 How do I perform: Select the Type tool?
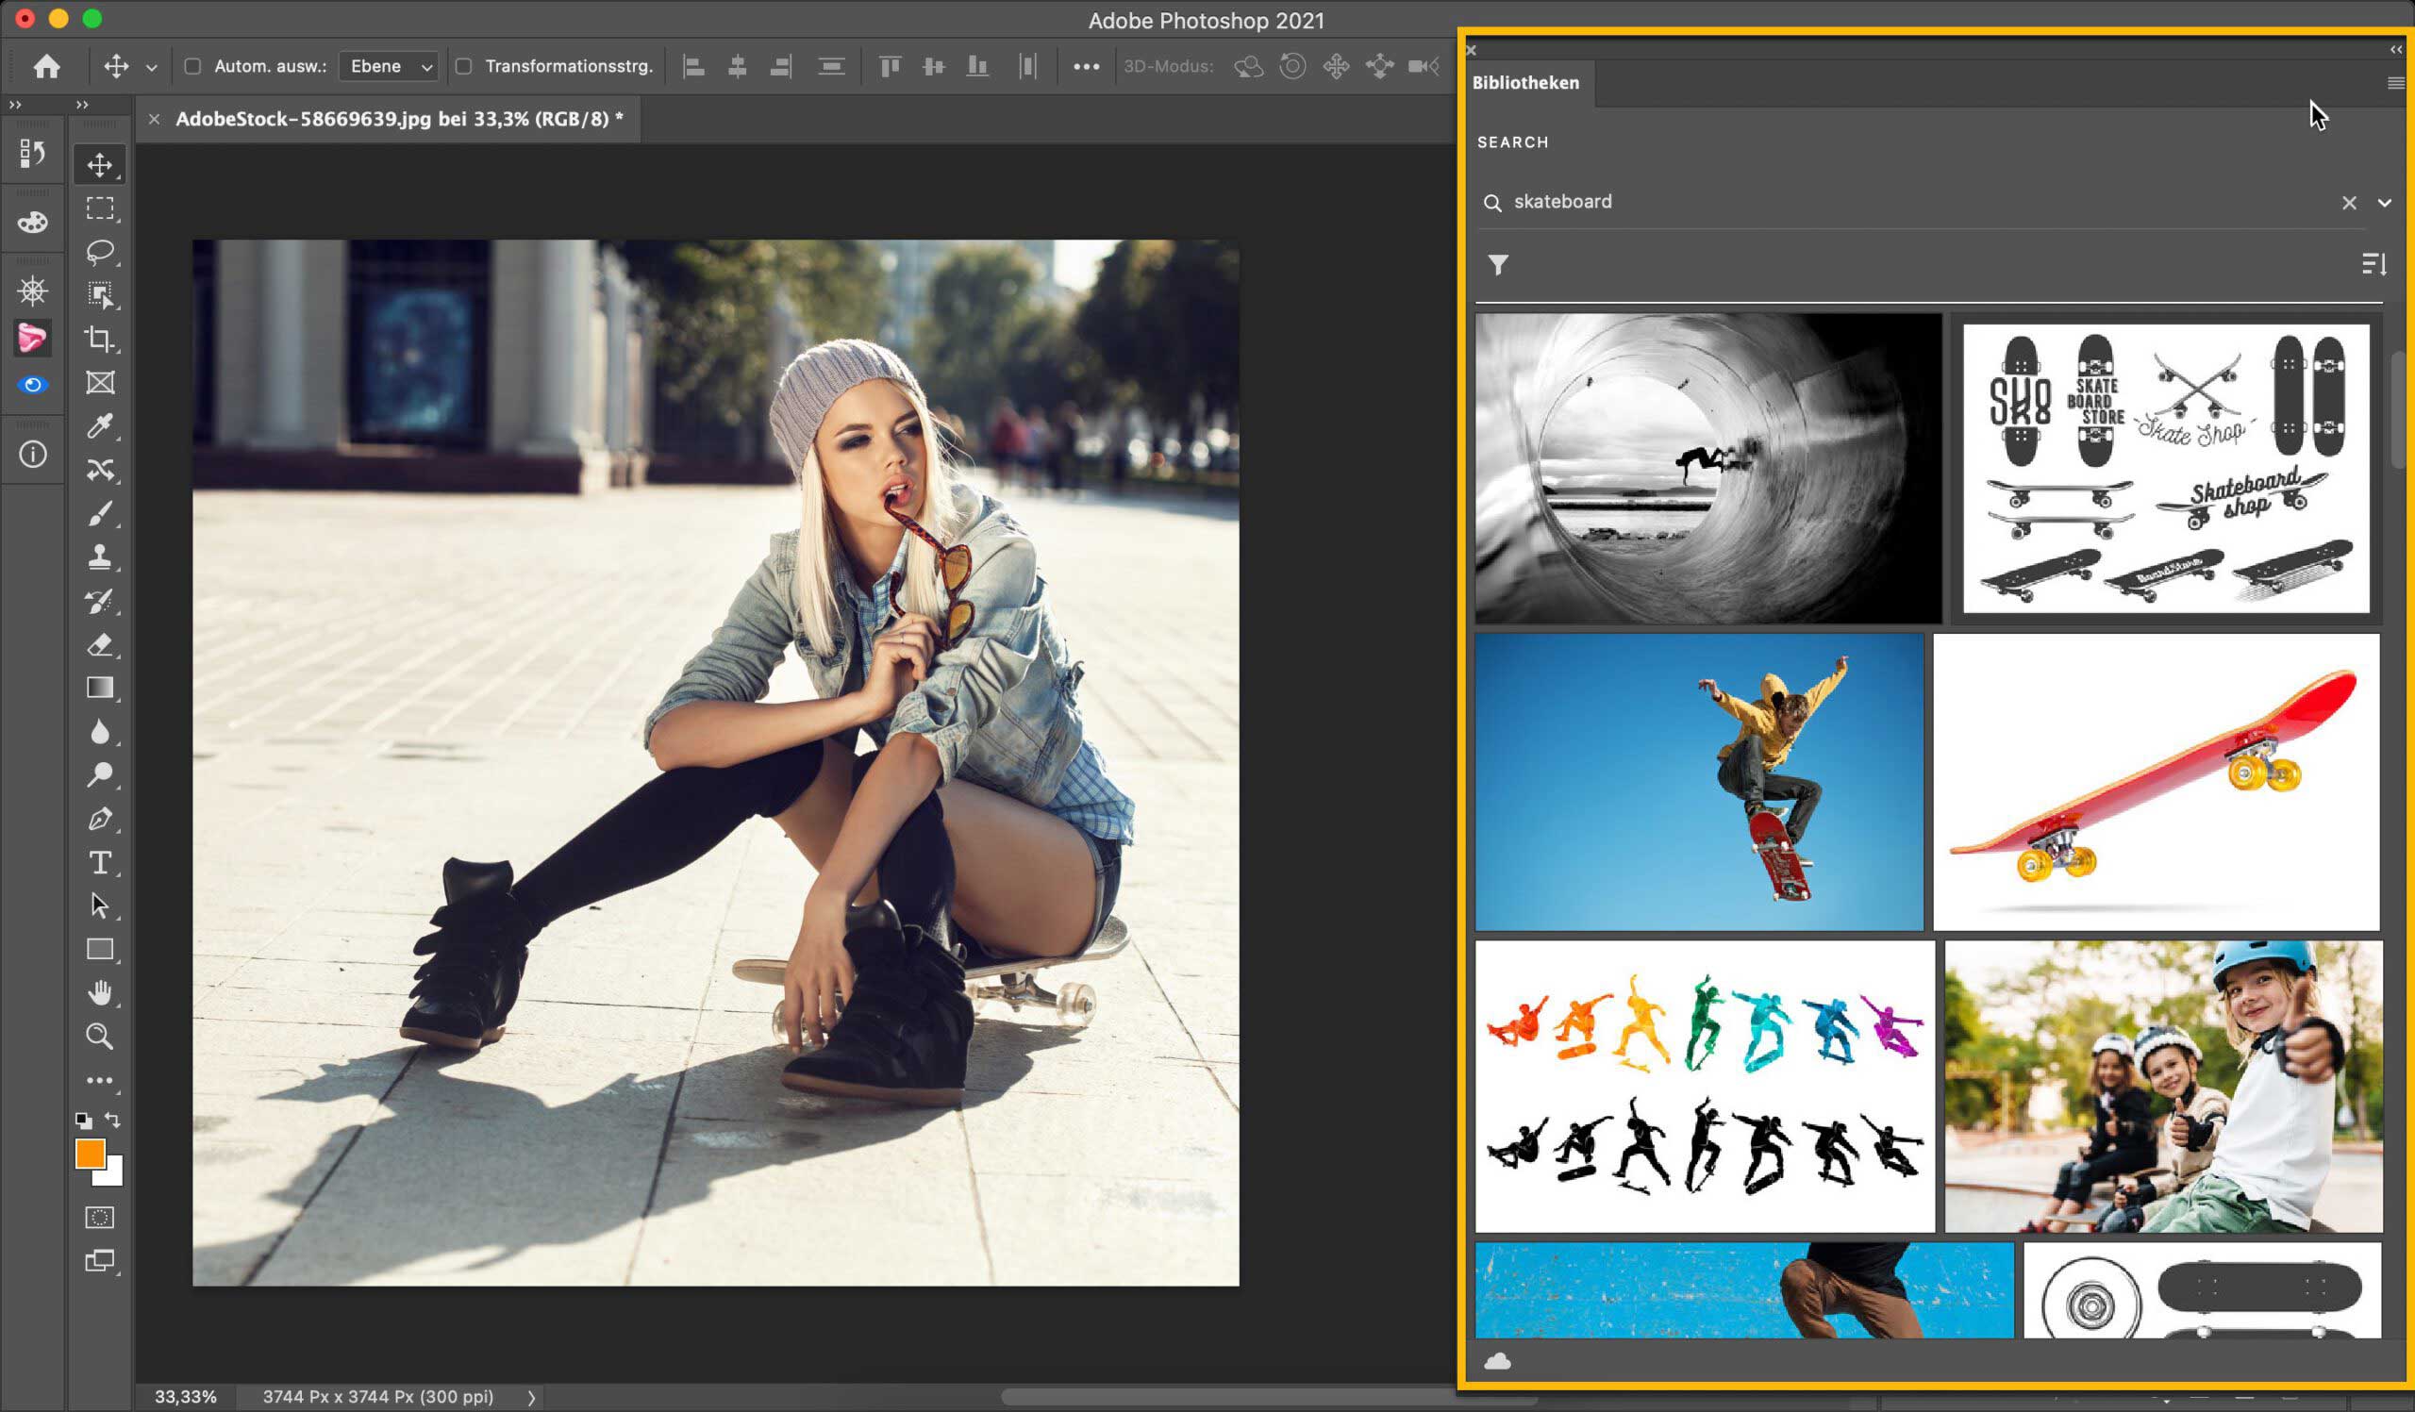click(x=100, y=862)
